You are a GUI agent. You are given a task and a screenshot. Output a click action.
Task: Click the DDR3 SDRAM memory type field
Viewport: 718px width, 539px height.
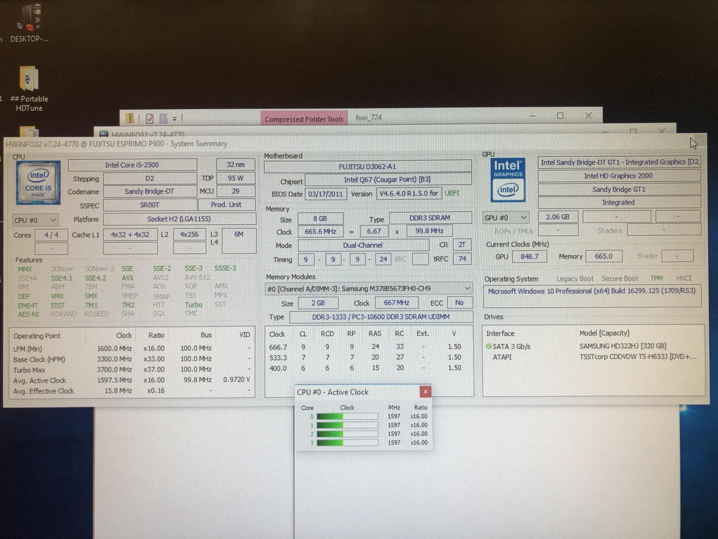click(430, 218)
